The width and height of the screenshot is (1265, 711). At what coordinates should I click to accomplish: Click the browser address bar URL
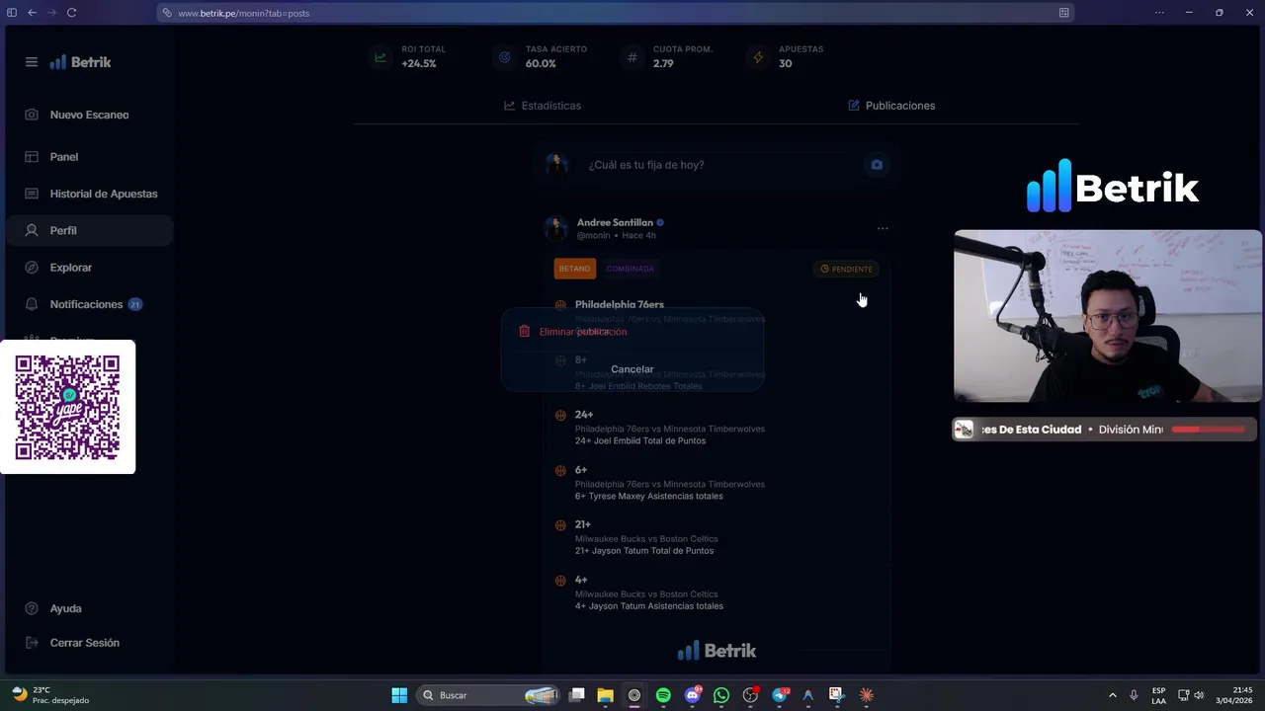coord(243,13)
